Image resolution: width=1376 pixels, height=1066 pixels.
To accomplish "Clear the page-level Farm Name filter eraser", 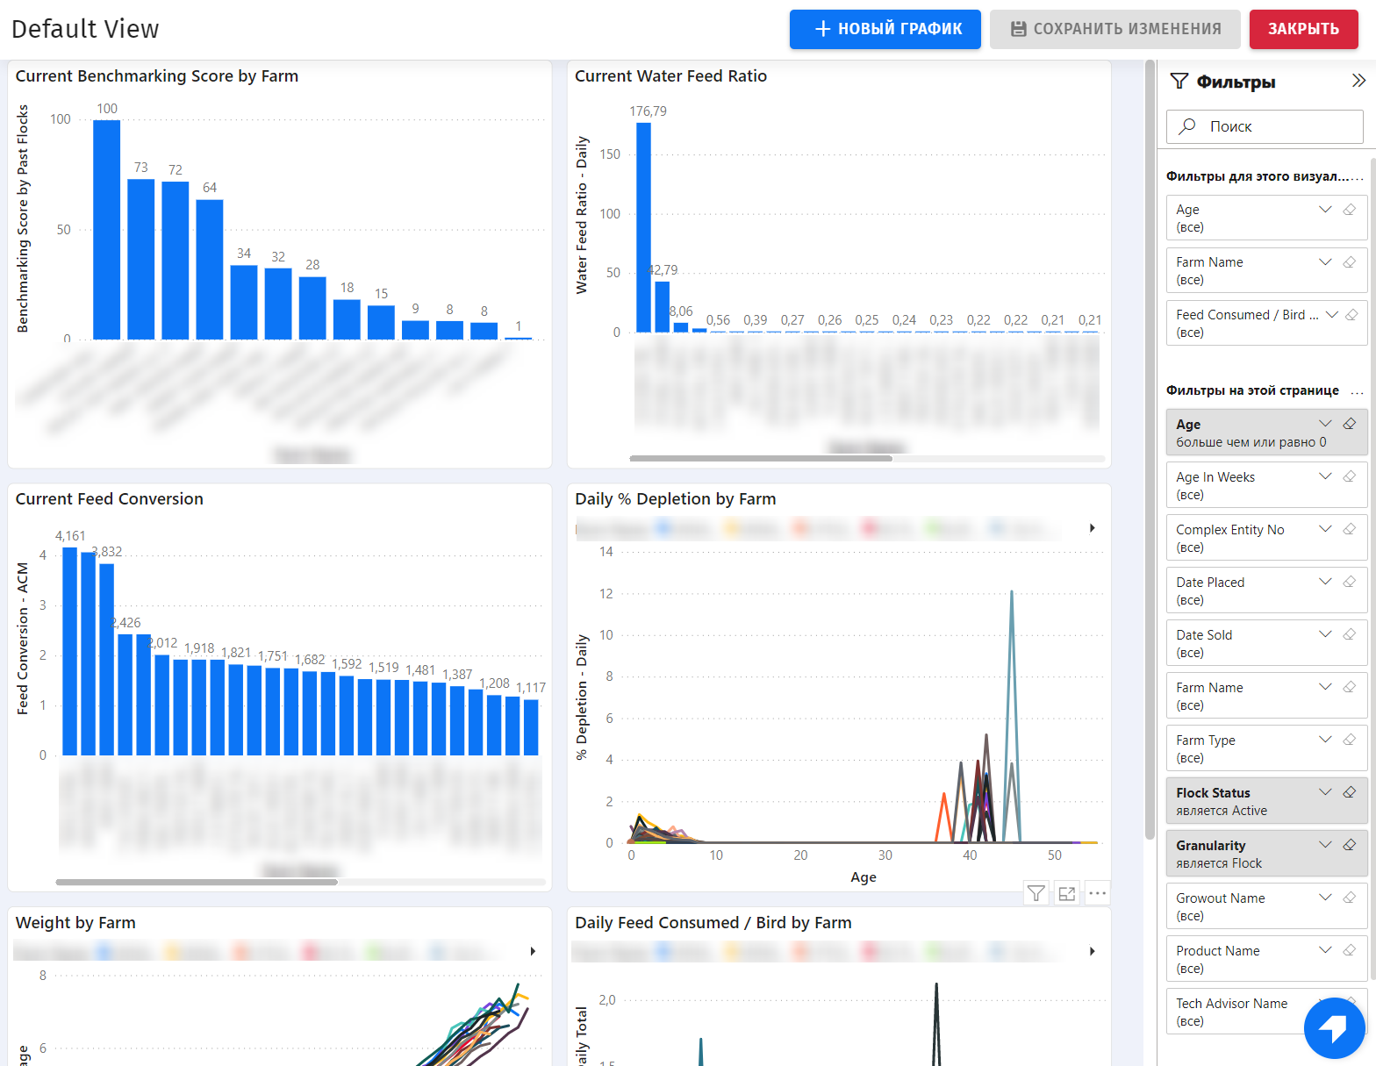I will pos(1350,687).
